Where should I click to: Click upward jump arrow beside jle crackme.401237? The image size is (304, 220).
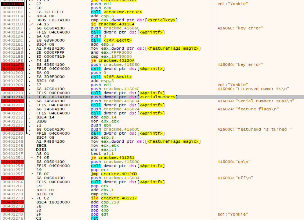pyautogui.click(x=32, y=198)
